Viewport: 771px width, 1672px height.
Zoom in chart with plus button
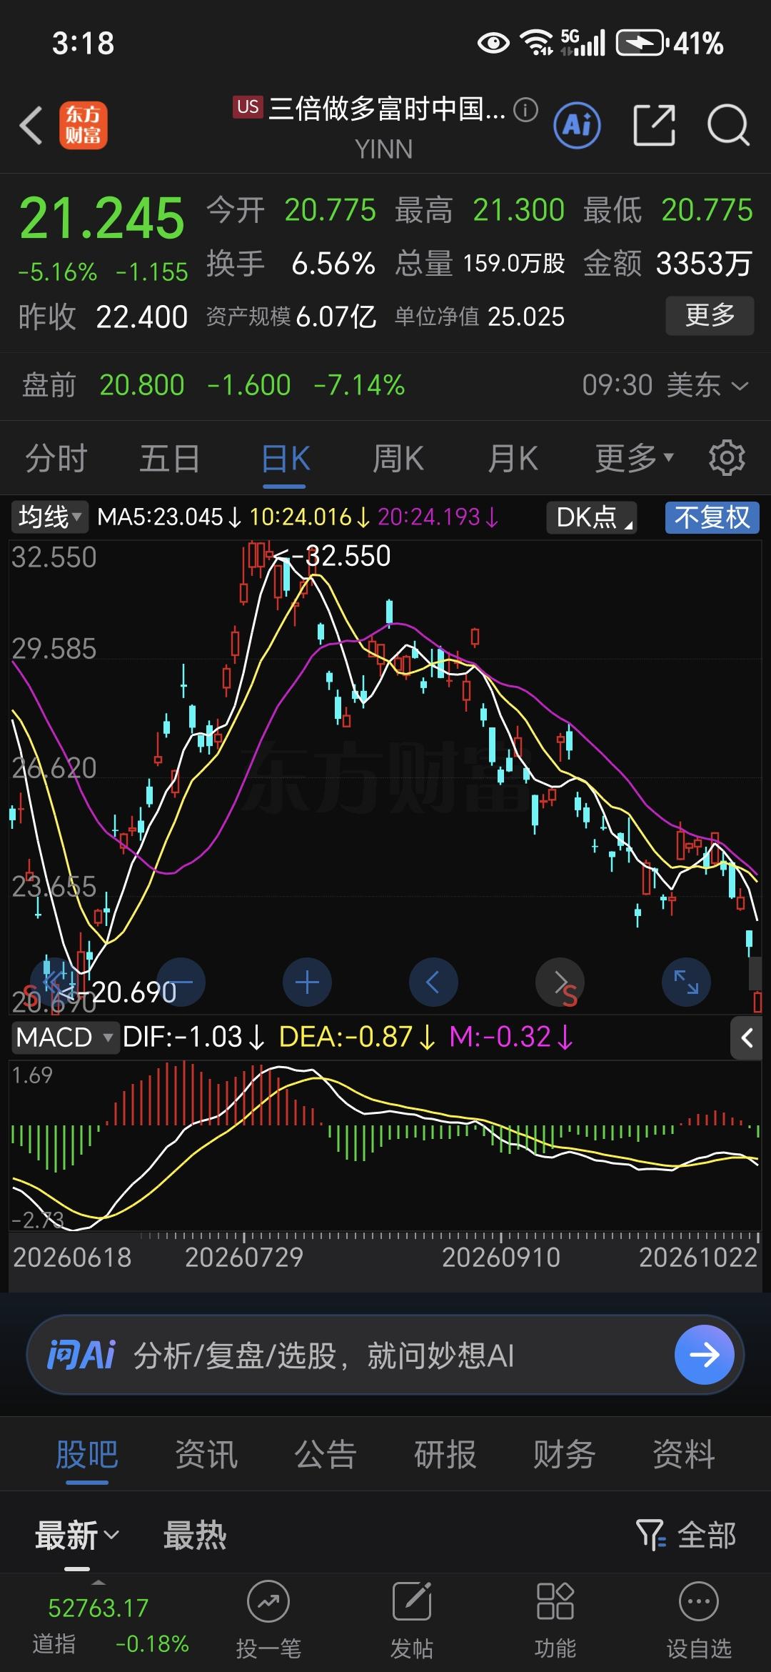pyautogui.click(x=307, y=982)
